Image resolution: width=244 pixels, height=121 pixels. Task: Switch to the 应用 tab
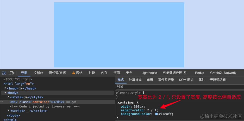tap(117, 73)
